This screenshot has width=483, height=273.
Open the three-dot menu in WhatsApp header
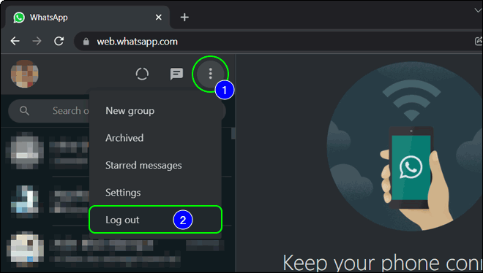pos(210,74)
